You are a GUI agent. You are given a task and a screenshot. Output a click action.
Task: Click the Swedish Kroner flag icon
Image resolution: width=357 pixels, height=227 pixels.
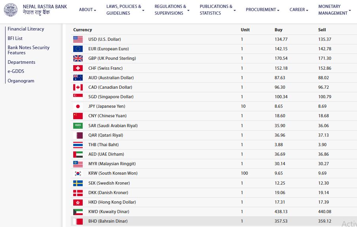pyautogui.click(x=78, y=183)
